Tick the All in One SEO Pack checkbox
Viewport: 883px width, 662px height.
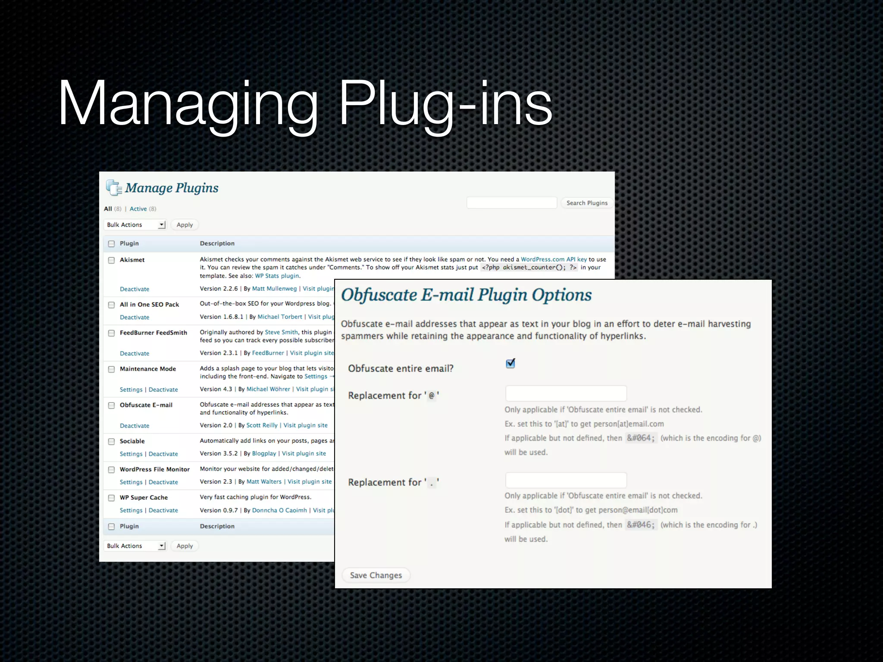pos(111,305)
